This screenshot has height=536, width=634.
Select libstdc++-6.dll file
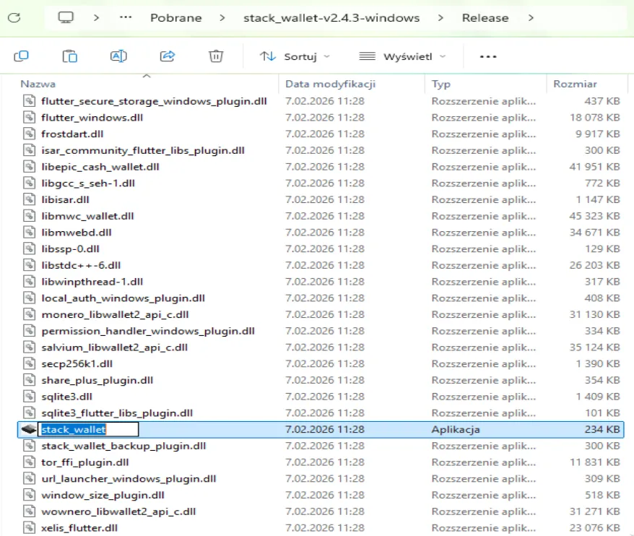[81, 265]
